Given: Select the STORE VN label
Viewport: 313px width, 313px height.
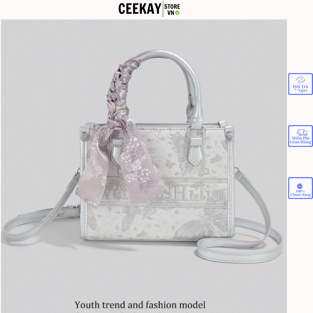Looking at the screenshot, I should [172, 9].
